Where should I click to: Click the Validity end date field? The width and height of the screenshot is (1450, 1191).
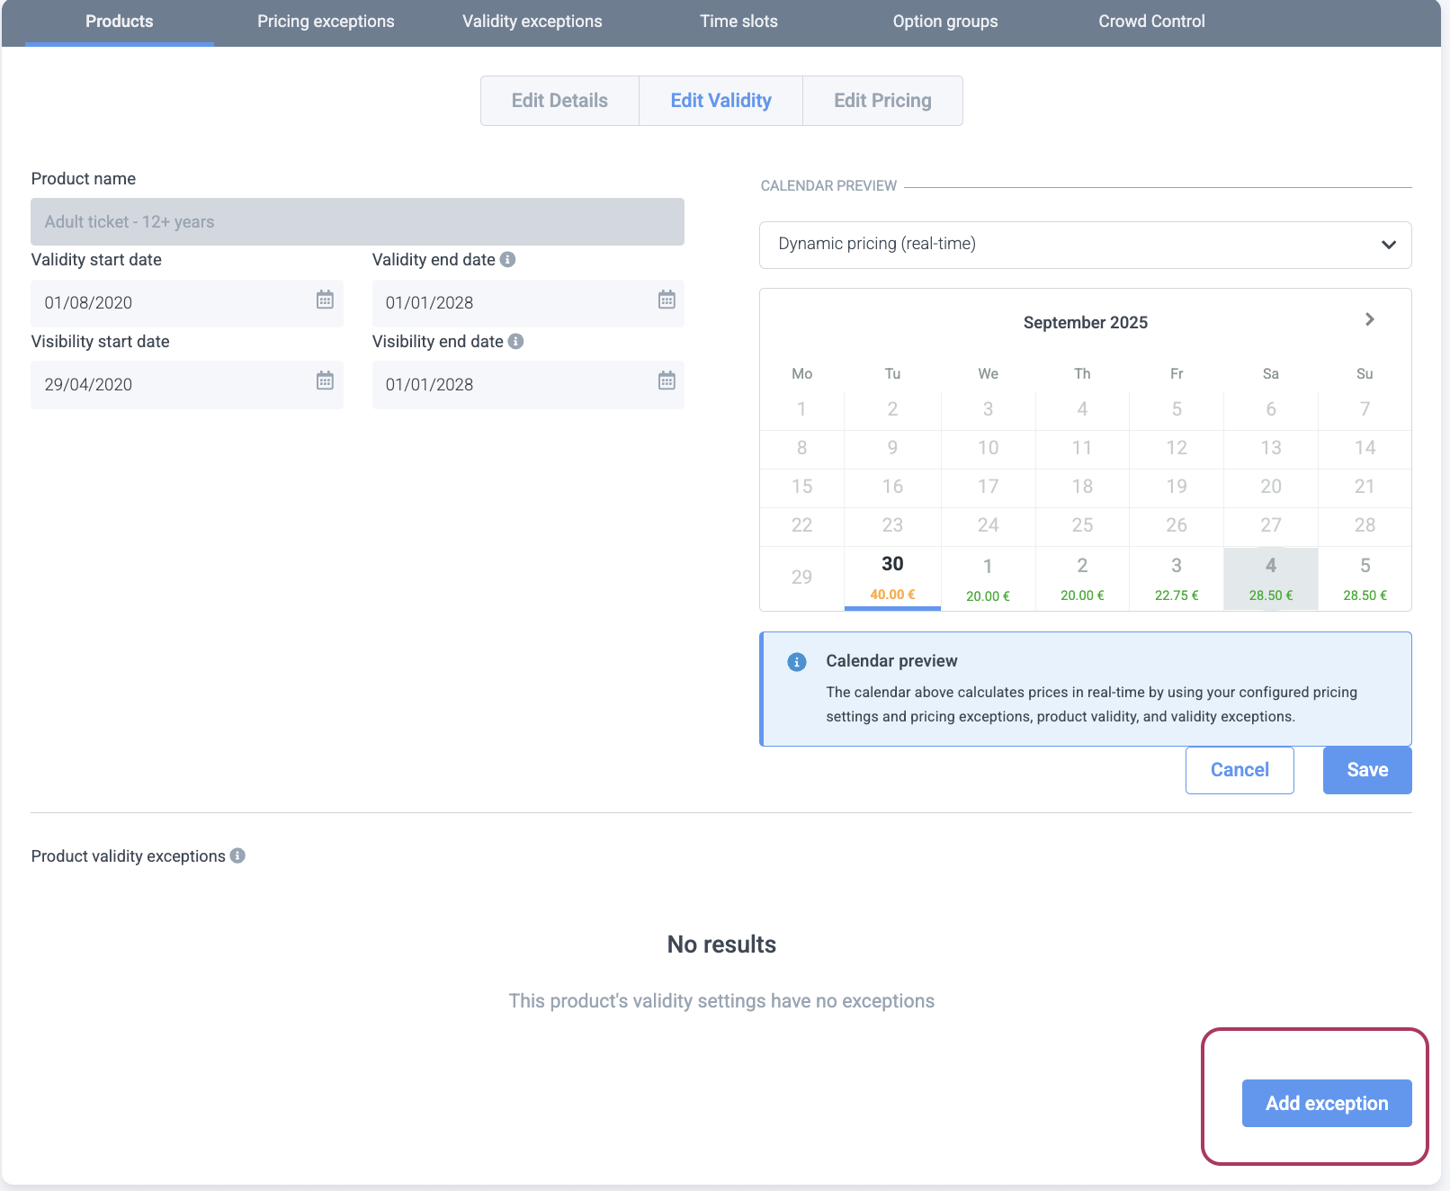point(528,303)
